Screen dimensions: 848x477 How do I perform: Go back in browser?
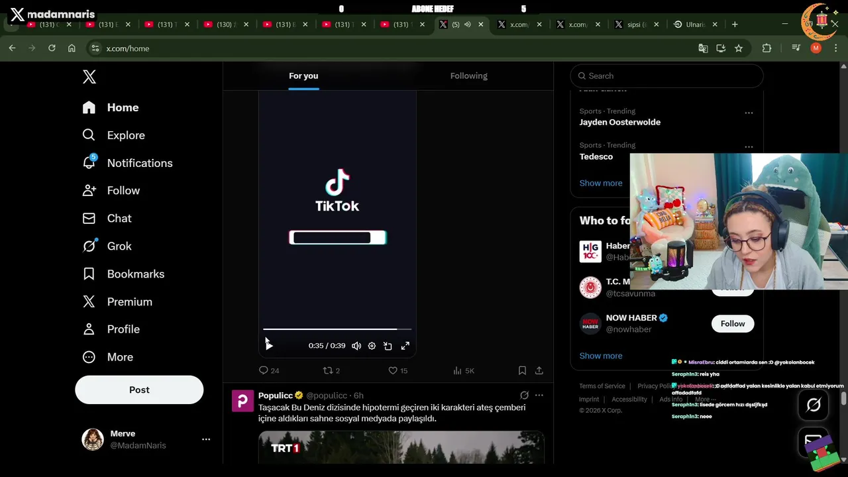tap(12, 48)
